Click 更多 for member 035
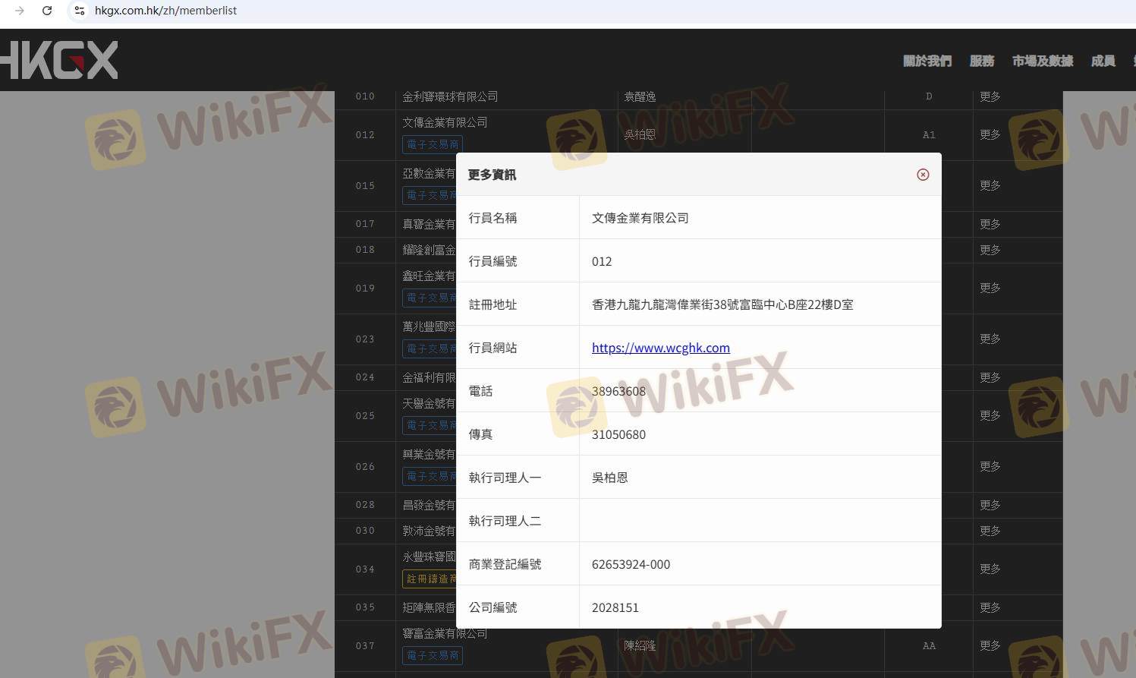Screen dimensions: 1136x678 click(990, 607)
